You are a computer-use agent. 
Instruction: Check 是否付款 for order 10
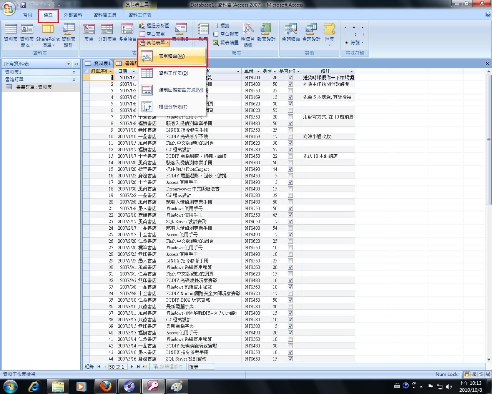click(x=290, y=136)
